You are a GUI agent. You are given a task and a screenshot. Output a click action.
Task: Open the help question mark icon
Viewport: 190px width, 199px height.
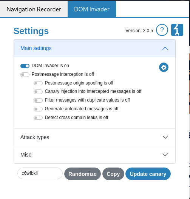(162, 30)
